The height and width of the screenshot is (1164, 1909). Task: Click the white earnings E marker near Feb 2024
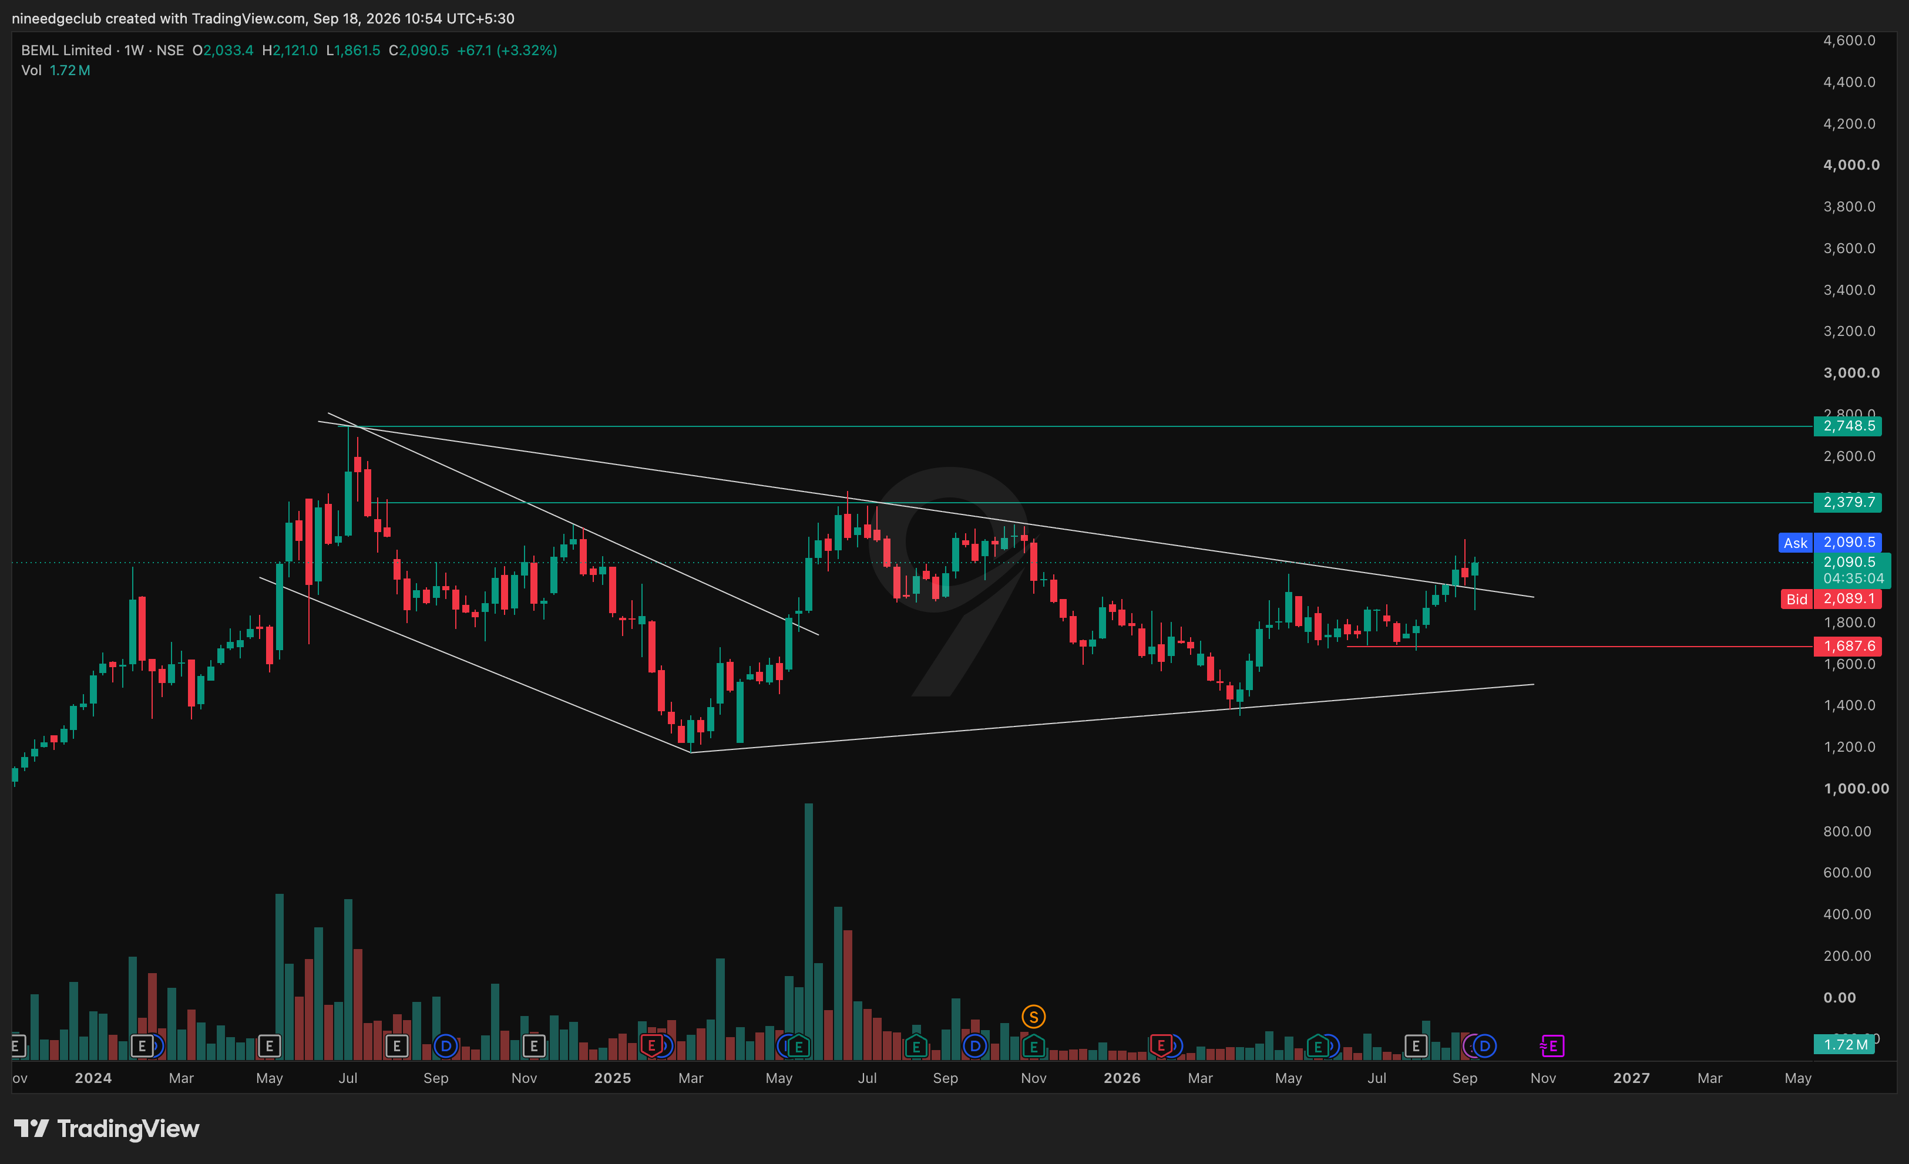(x=142, y=1047)
